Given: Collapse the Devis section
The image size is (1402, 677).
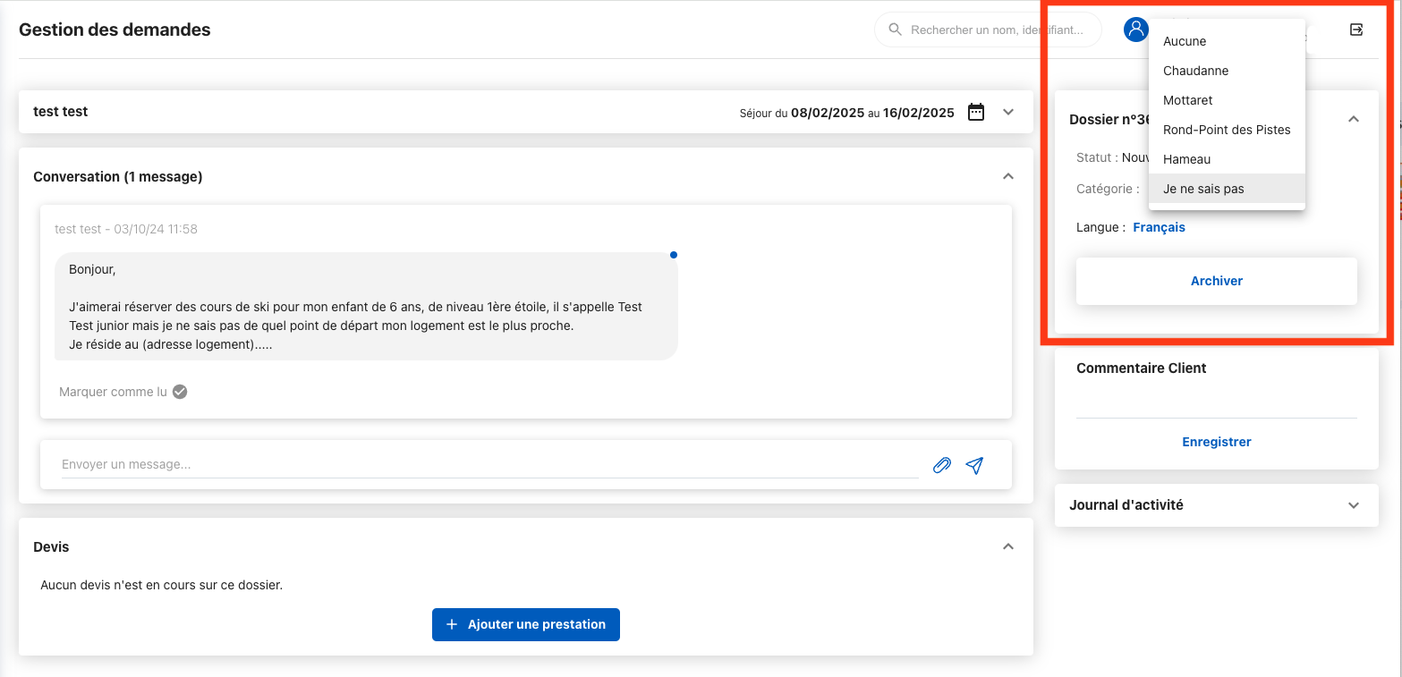Looking at the screenshot, I should tap(1008, 546).
